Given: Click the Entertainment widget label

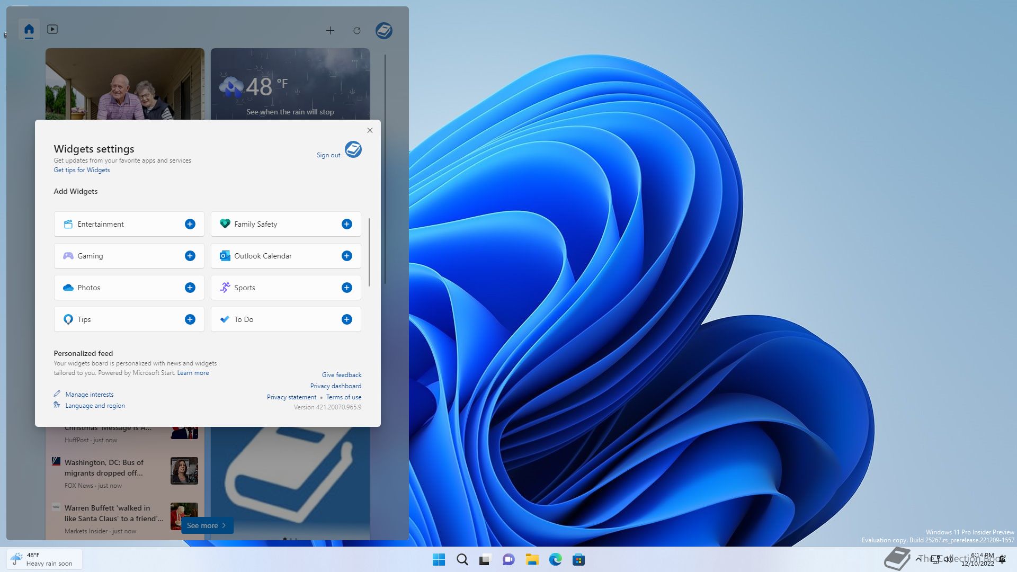Looking at the screenshot, I should coord(101,224).
